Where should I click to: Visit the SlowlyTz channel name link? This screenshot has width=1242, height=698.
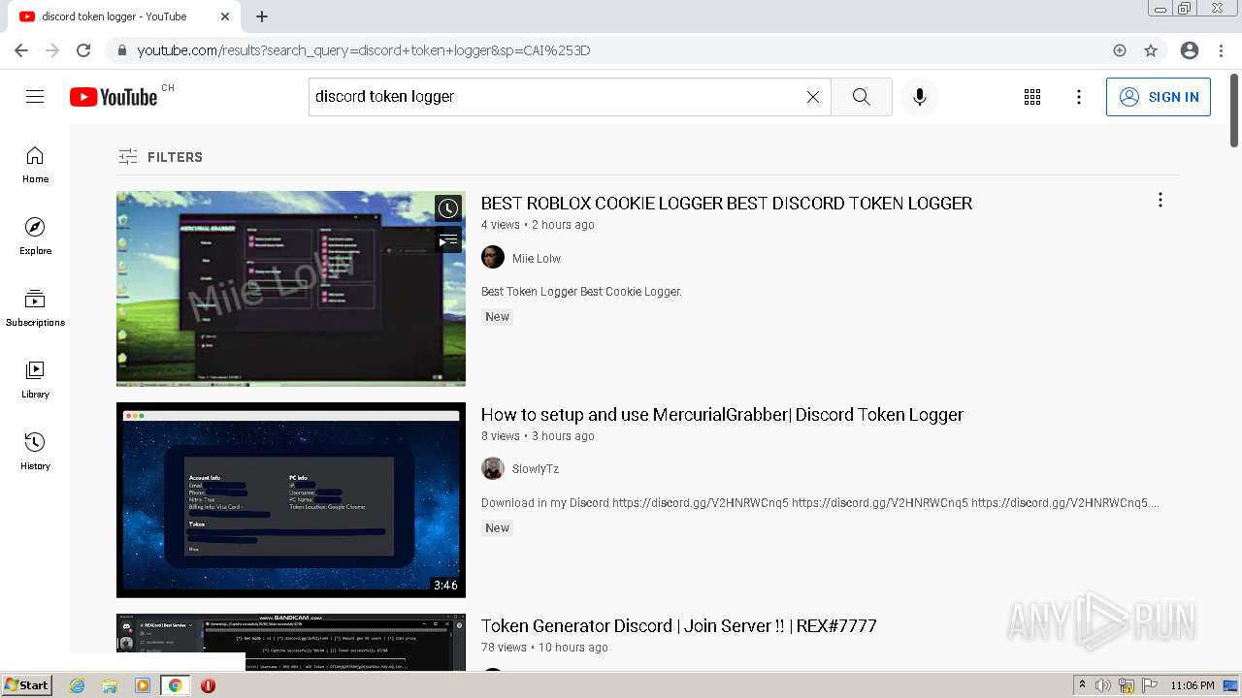point(536,469)
